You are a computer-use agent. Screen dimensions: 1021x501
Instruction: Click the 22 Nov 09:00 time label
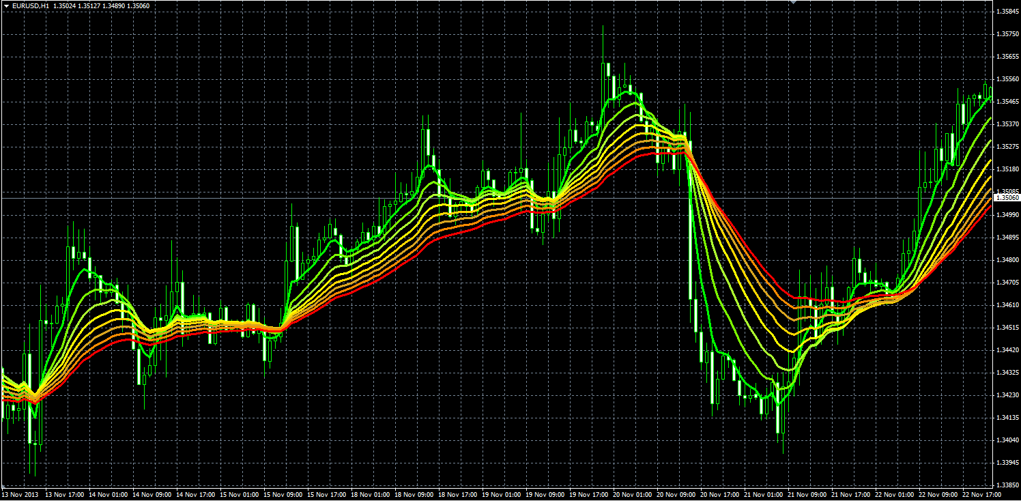[x=940, y=494]
